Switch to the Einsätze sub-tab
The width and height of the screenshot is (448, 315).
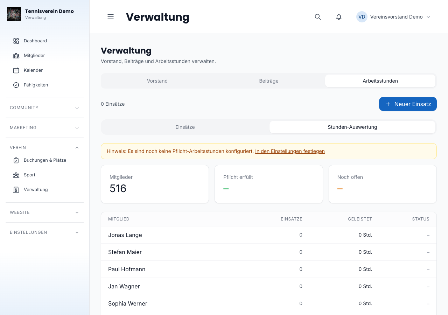185,127
